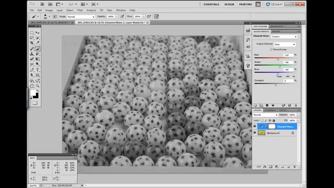The image size is (334, 188).
Task: Open the layer Opacity arrow
Action: [298, 115]
